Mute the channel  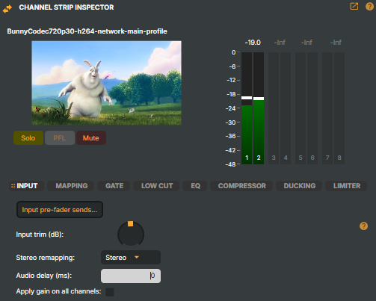coord(91,138)
